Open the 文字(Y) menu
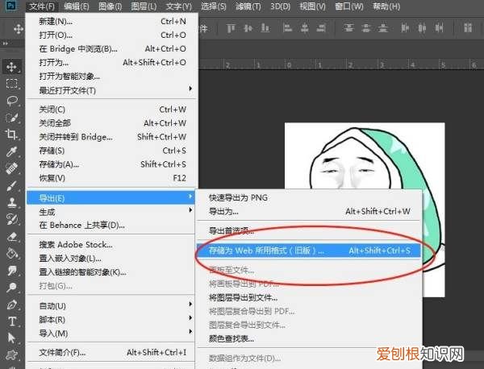Image resolution: width=484 pixels, height=369 pixels. pos(178,6)
